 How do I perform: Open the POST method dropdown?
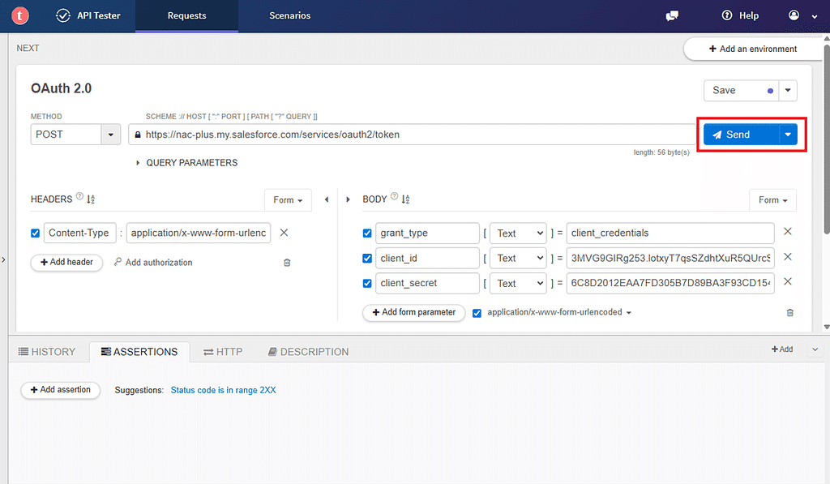coord(110,135)
